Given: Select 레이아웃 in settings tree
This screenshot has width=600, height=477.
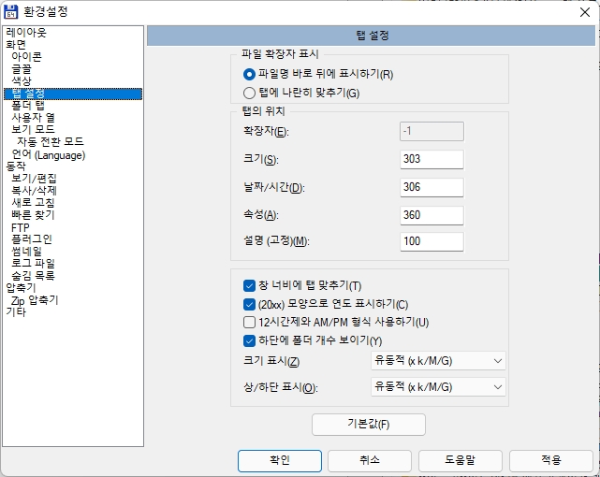Looking at the screenshot, I should [x=26, y=33].
